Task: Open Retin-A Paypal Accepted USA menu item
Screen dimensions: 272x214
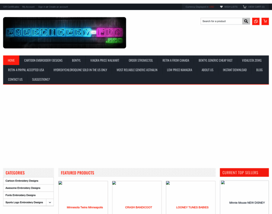Action: [26, 70]
